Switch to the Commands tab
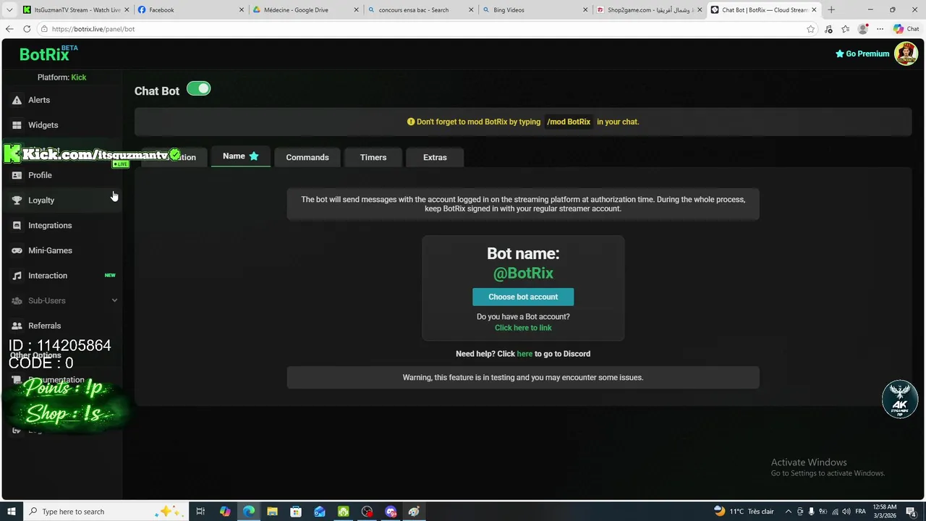This screenshot has width=926, height=521. pos(307,157)
